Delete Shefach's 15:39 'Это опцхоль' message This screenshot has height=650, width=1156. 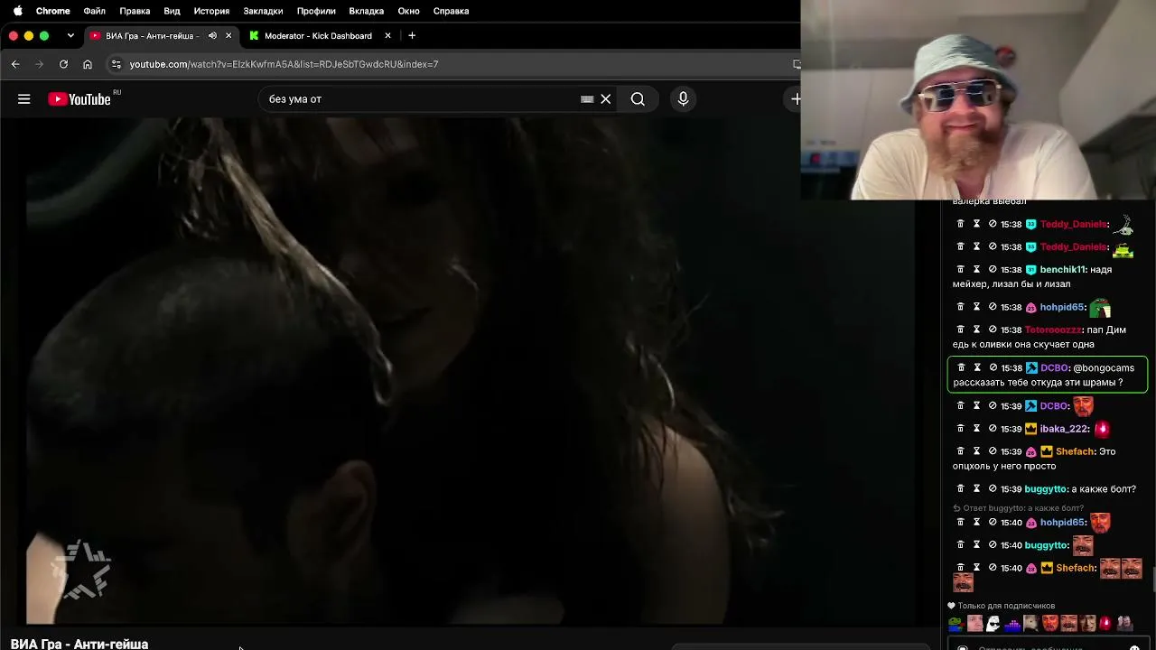tap(961, 451)
